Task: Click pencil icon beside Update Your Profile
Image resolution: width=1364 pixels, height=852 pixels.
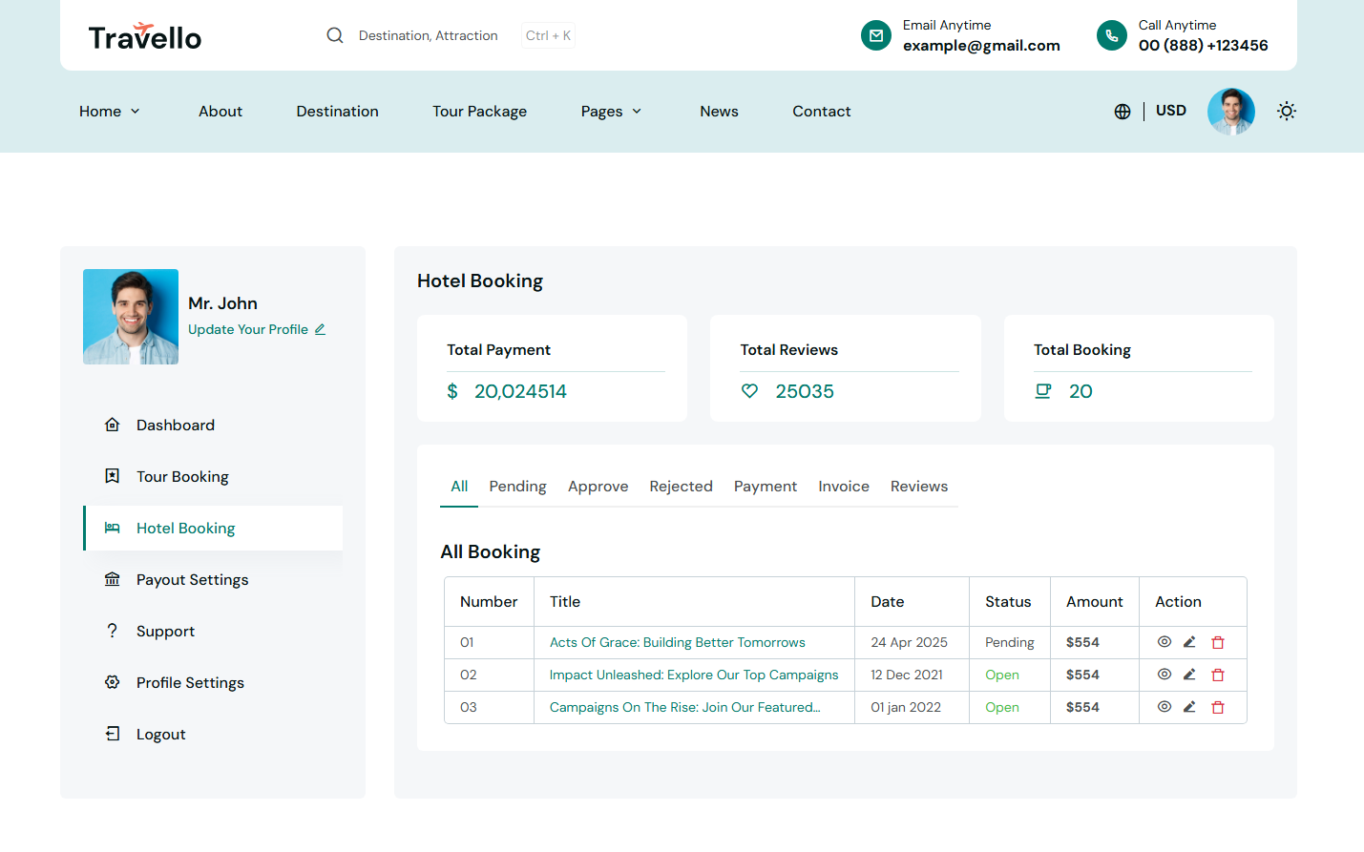Action: [321, 329]
